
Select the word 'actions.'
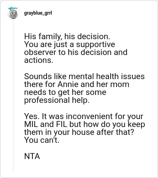[39, 60]
